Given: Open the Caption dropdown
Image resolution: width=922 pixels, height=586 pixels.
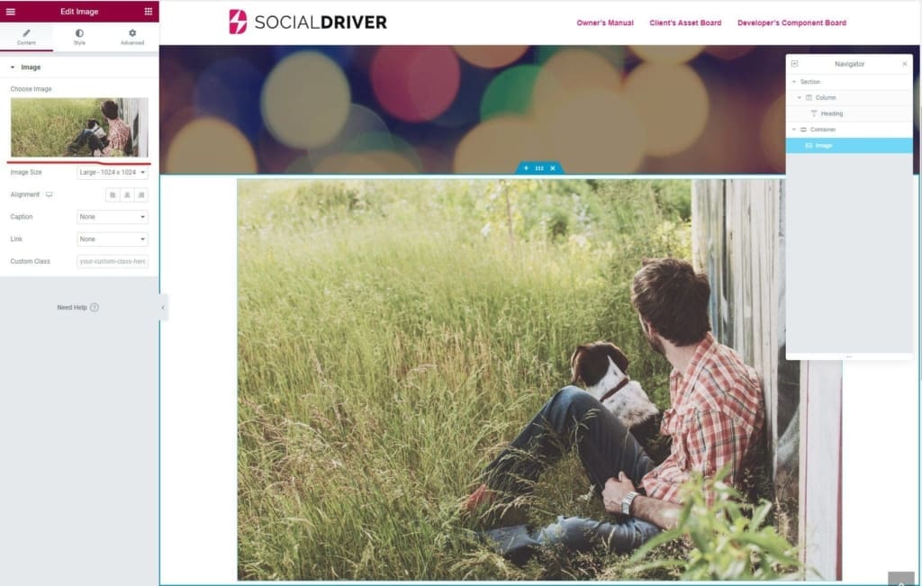Looking at the screenshot, I should pos(113,217).
